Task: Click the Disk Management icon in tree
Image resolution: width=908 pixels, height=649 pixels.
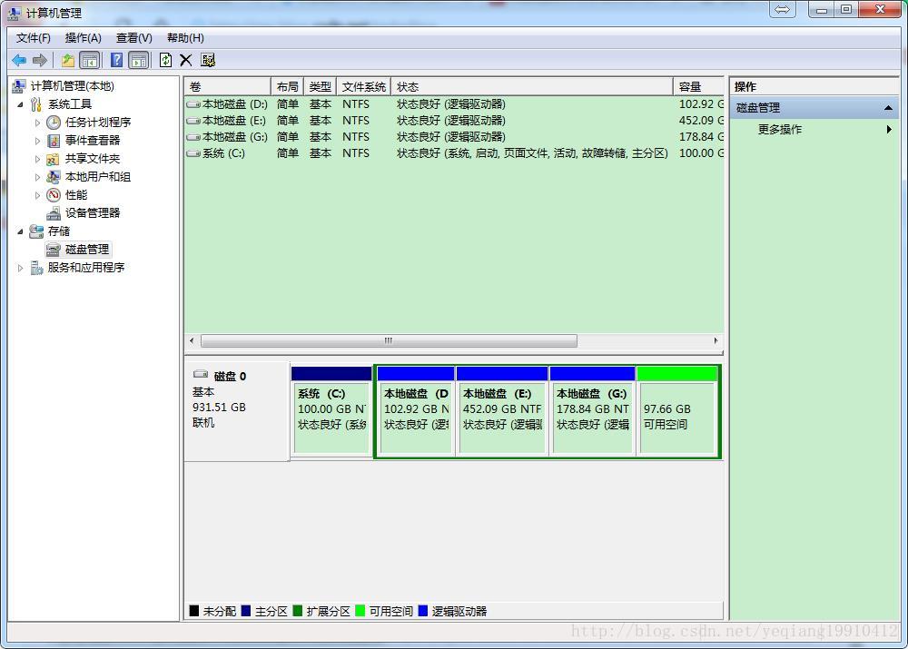Action: point(54,250)
